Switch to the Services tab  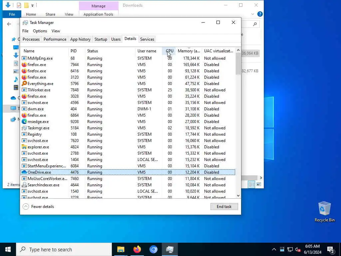coord(147,39)
